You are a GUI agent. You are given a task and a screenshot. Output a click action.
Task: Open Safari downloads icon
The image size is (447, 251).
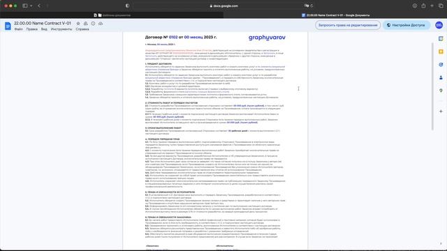415,6
